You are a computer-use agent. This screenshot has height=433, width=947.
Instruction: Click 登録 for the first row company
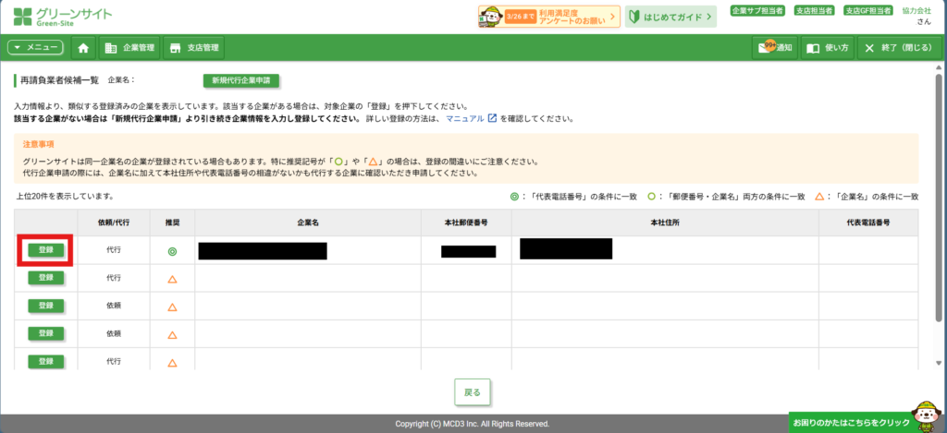tap(45, 250)
